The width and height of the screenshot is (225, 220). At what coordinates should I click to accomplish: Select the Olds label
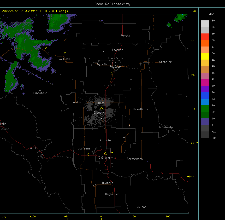[101, 103]
